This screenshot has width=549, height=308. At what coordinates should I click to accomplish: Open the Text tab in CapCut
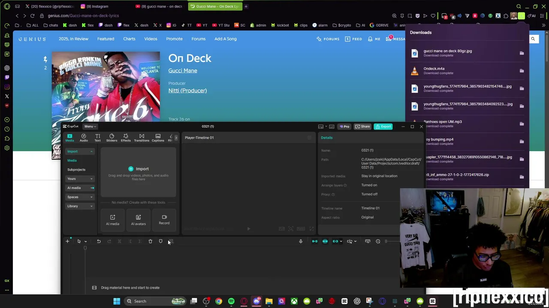click(x=97, y=138)
